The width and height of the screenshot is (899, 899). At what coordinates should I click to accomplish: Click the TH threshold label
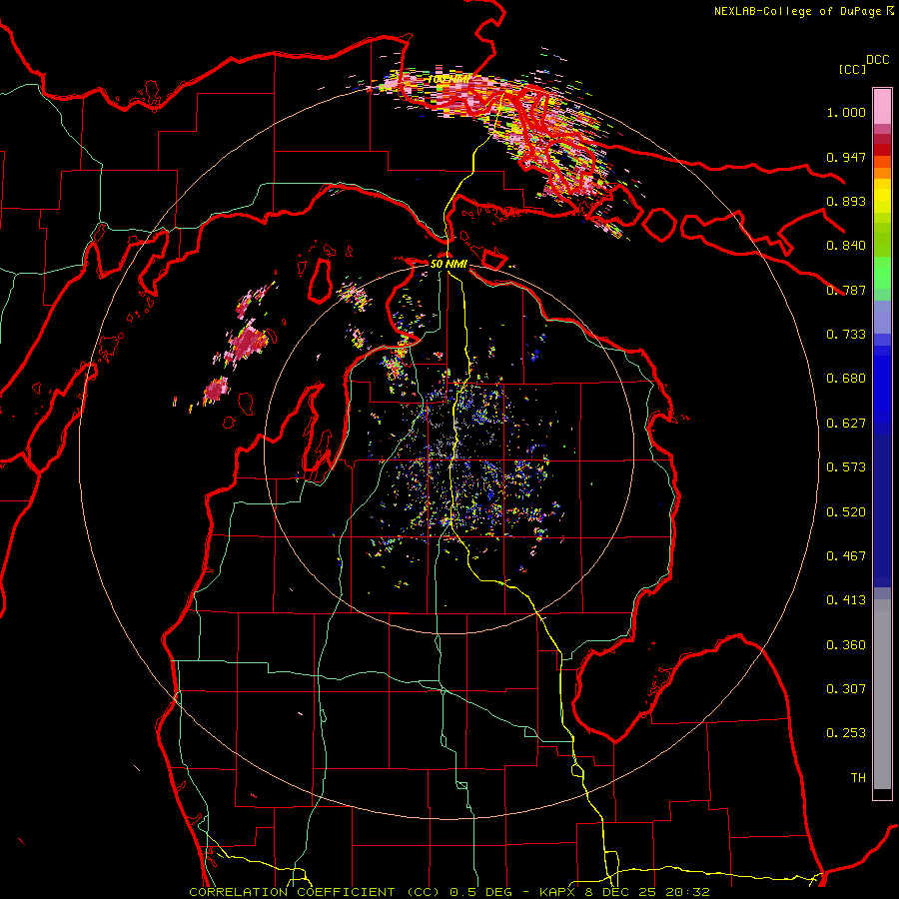click(x=858, y=778)
